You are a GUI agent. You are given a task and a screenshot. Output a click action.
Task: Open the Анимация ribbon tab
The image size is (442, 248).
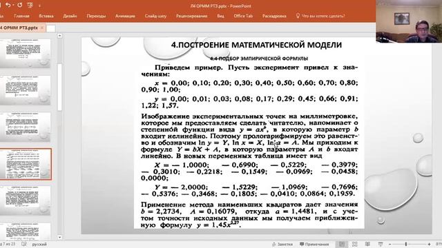pyautogui.click(x=125, y=16)
